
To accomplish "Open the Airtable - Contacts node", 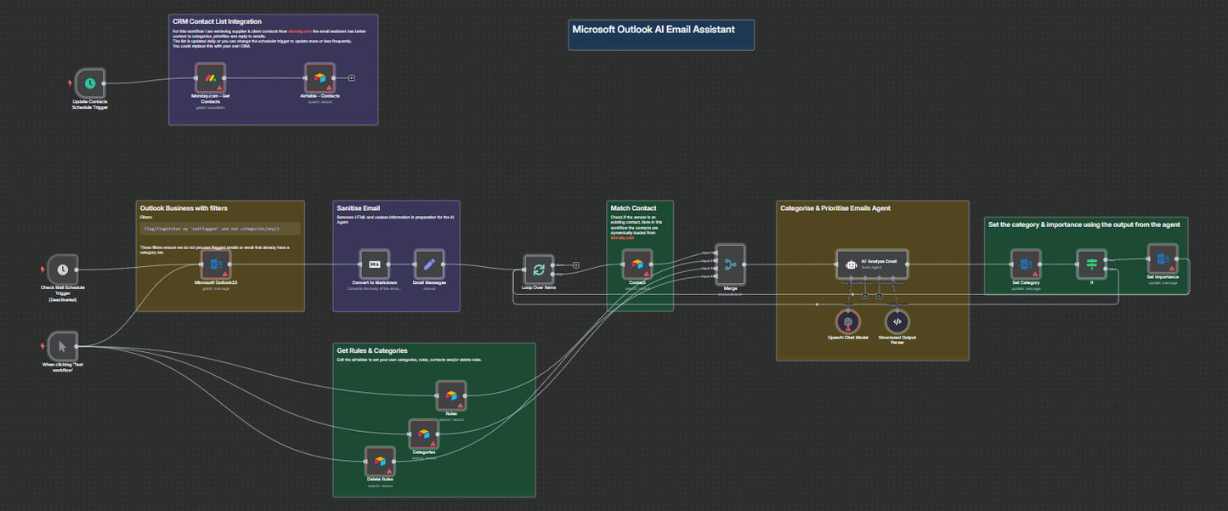I will (320, 77).
